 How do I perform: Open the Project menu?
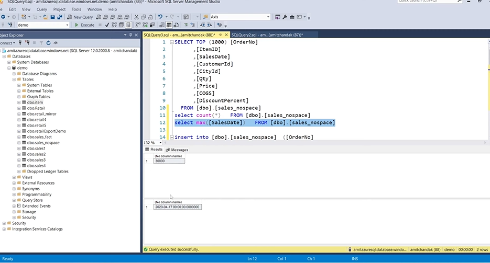(59, 9)
